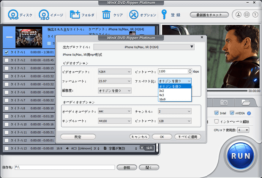Image resolution: width=262 pixels, height=178 pixels.
Task: Uncheck the Title 1 checkbox
Action: [7, 52]
